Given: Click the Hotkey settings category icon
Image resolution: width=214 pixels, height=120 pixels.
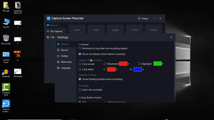Looking at the screenshot, I should 58,56.
